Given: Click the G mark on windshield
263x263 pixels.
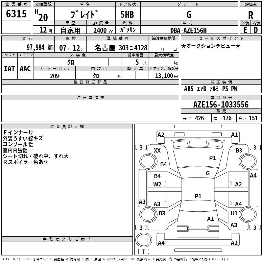Looking at the screenshot, I should [208, 173].
